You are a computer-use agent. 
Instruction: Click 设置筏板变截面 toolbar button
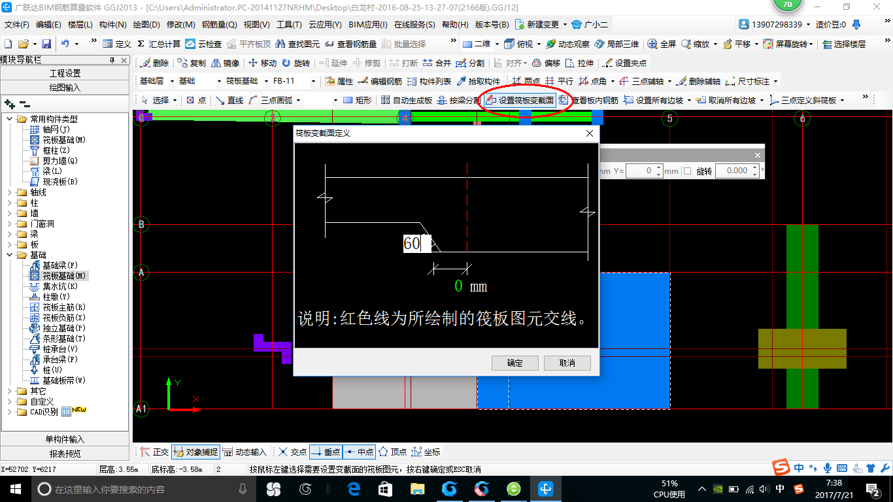[520, 100]
